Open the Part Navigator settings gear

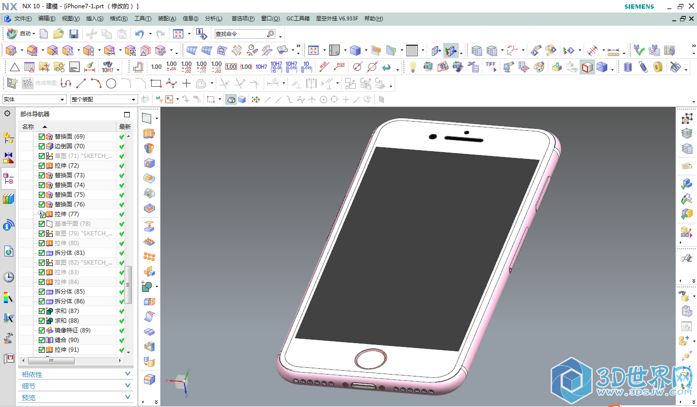coord(7,113)
